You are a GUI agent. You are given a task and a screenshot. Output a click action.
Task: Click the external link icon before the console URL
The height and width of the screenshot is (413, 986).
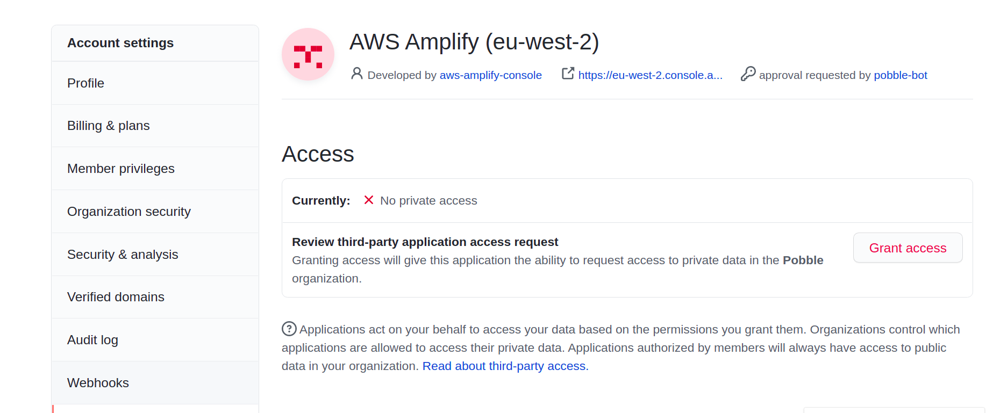coord(568,74)
